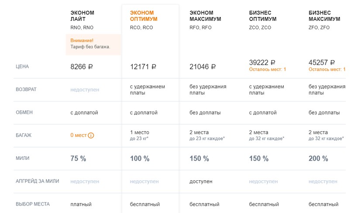Click the Выбор места row label
Screen dimensions: 358x213
click(x=33, y=204)
